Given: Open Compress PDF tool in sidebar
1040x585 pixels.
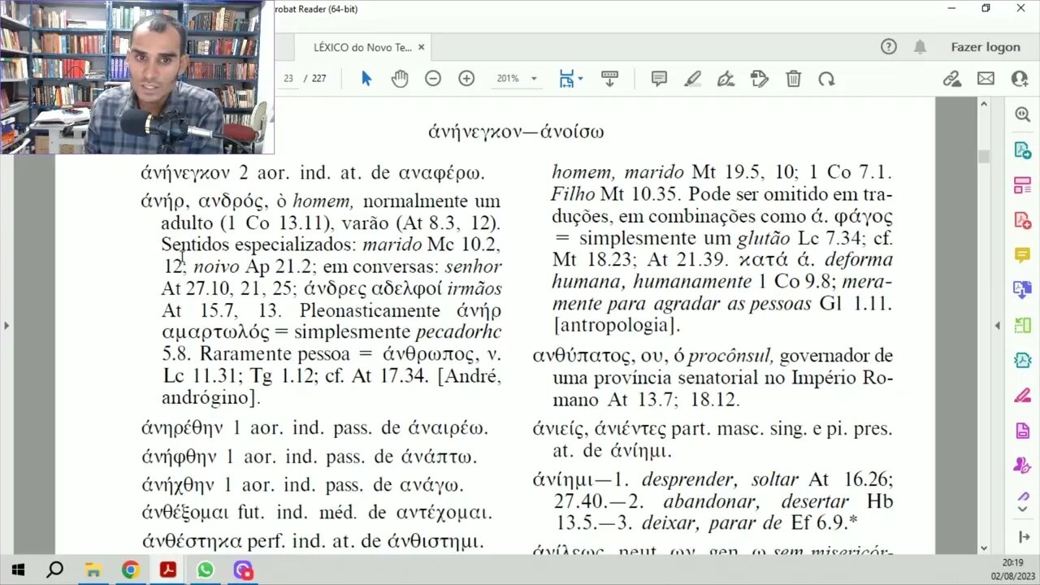Looking at the screenshot, I should click(1022, 360).
